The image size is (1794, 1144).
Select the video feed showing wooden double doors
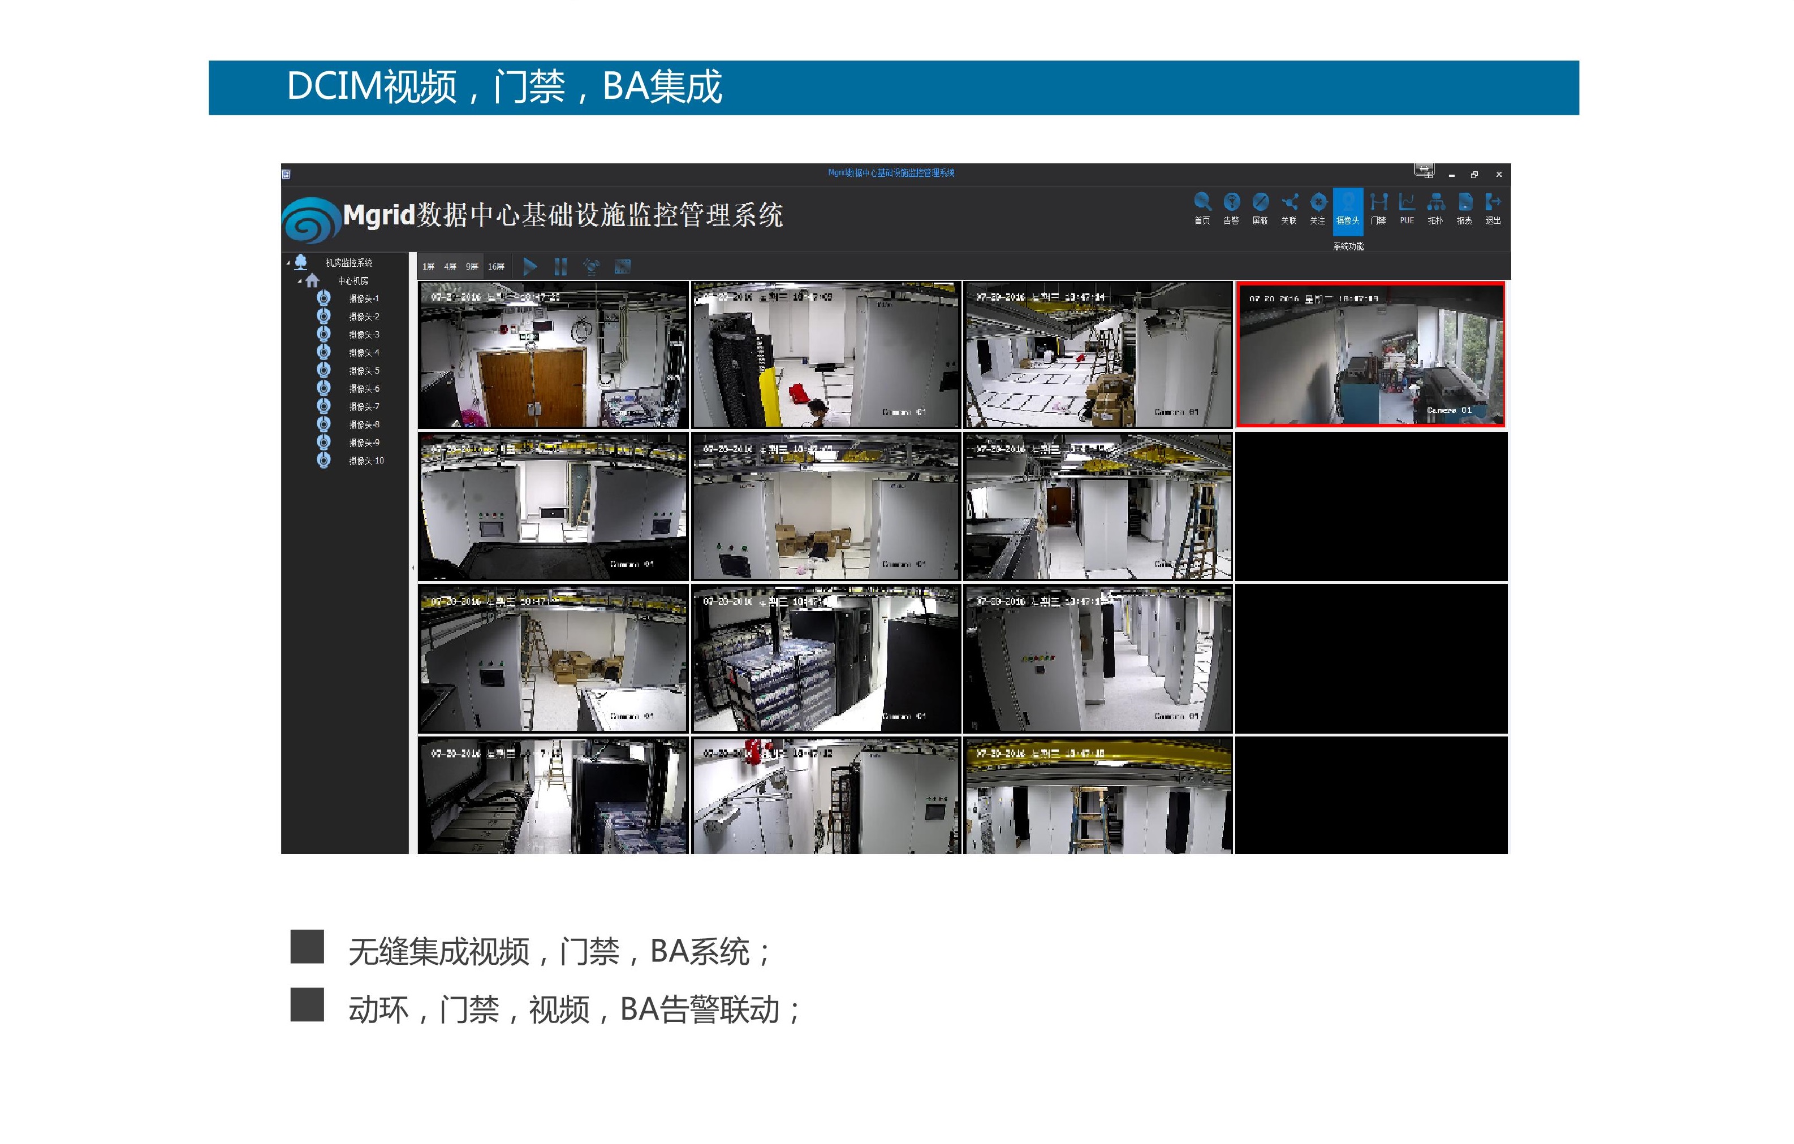click(553, 354)
